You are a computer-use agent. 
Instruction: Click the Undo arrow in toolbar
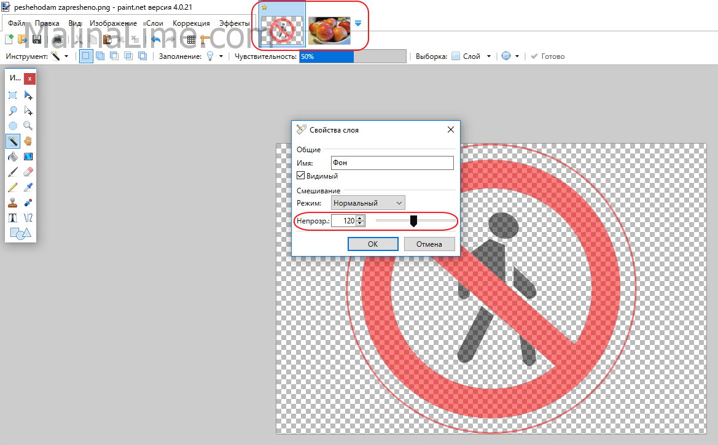coord(156,40)
